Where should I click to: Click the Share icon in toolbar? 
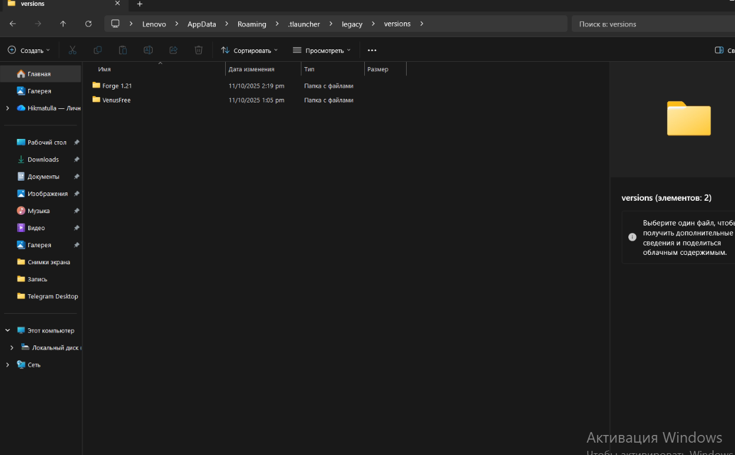(x=173, y=50)
